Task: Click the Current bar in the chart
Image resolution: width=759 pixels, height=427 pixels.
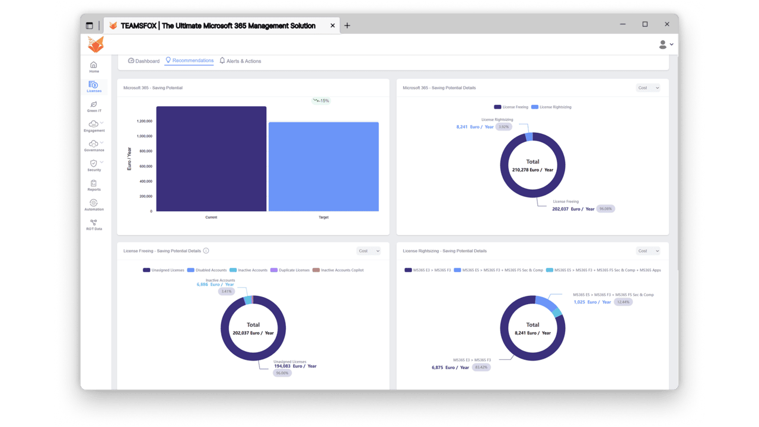Action: pyautogui.click(x=211, y=158)
